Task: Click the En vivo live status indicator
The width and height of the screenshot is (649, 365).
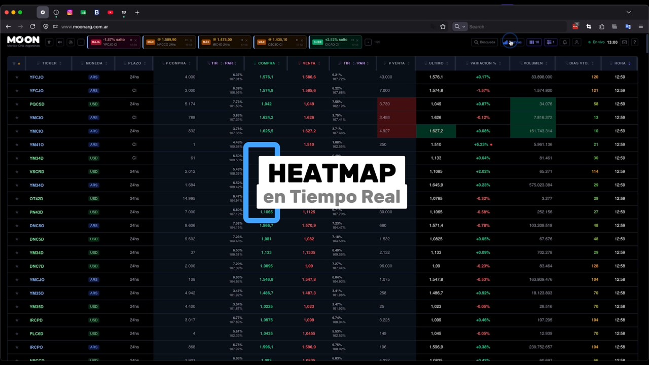Action: pyautogui.click(x=596, y=42)
